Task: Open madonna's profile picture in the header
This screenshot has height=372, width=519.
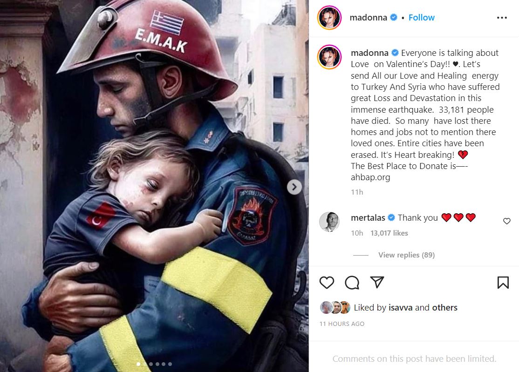Action: pyautogui.click(x=329, y=18)
